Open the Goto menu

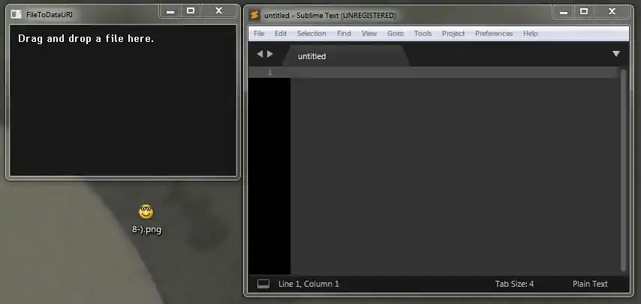(395, 34)
